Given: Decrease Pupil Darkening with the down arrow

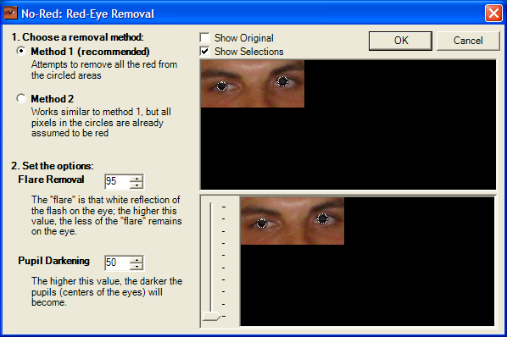Looking at the screenshot, I should click(136, 267).
